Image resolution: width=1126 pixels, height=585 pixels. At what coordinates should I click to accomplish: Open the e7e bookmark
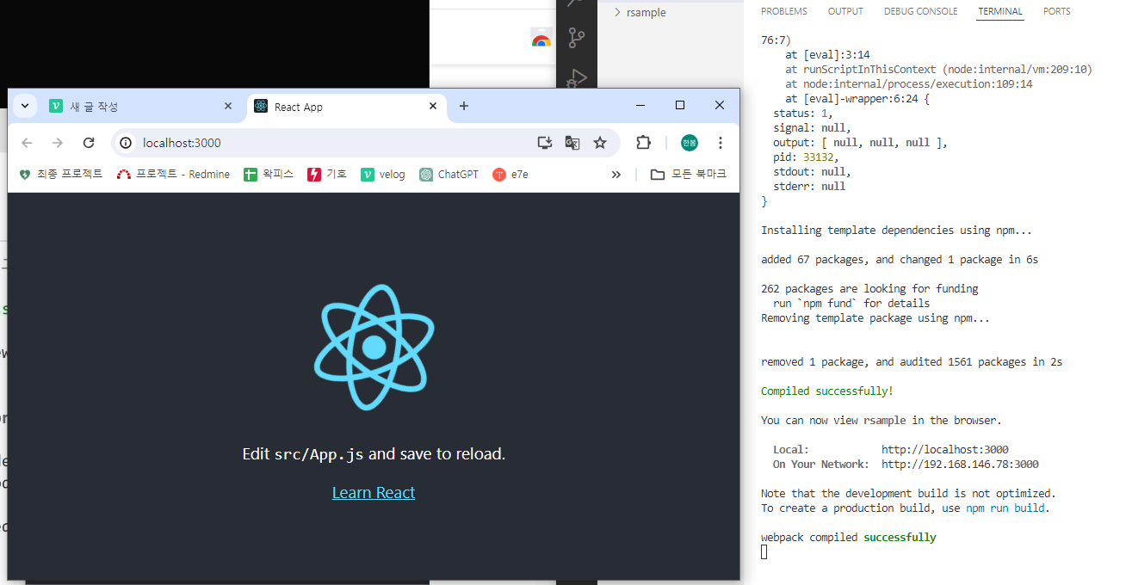coord(510,174)
